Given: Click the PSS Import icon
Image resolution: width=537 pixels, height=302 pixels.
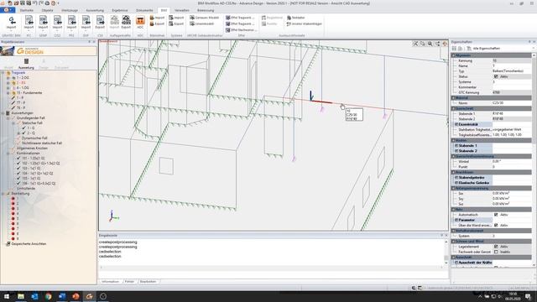Looking at the screenshot, I should (x=71, y=22).
